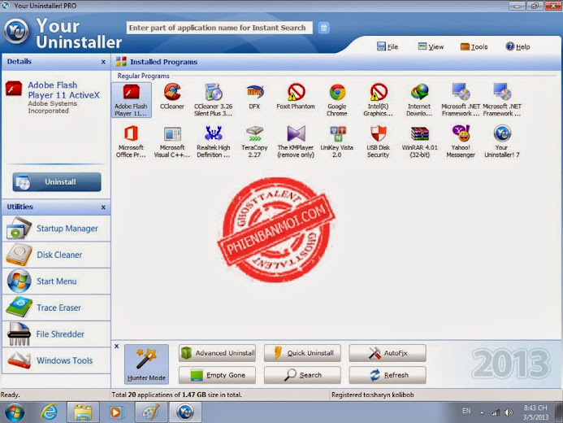Open Start Menu utility

[56, 281]
